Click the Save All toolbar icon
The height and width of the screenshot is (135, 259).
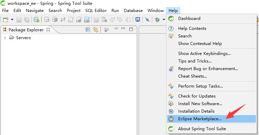[27, 20]
